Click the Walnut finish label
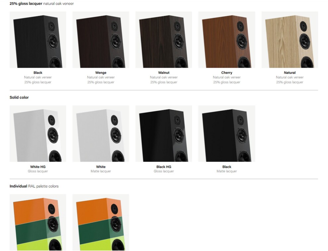Viewport: 328px width, 251px height. point(164,73)
